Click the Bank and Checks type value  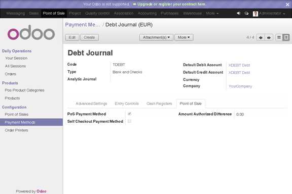coord(127,72)
